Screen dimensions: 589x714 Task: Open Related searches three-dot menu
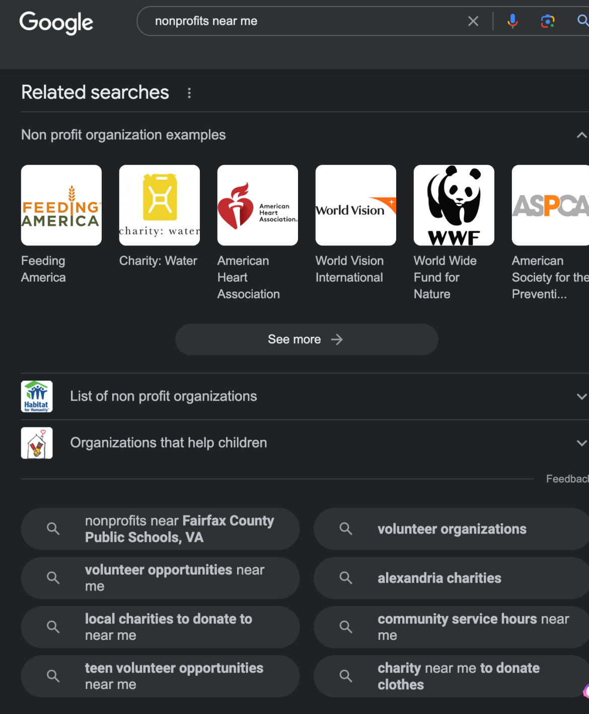[189, 93]
